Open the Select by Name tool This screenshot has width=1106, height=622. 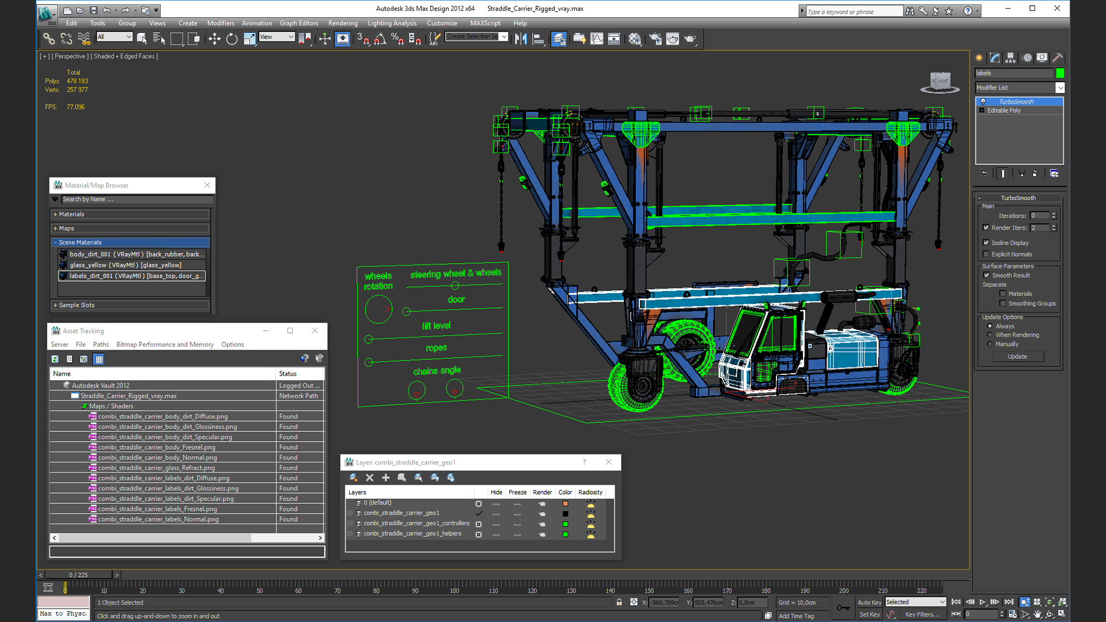click(159, 39)
